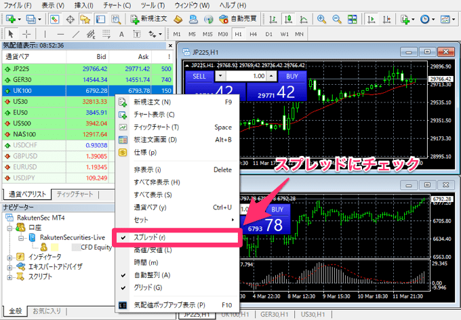Screen dimensions: 461x320
Task: Click the tile windows icon
Action: coord(352,20)
